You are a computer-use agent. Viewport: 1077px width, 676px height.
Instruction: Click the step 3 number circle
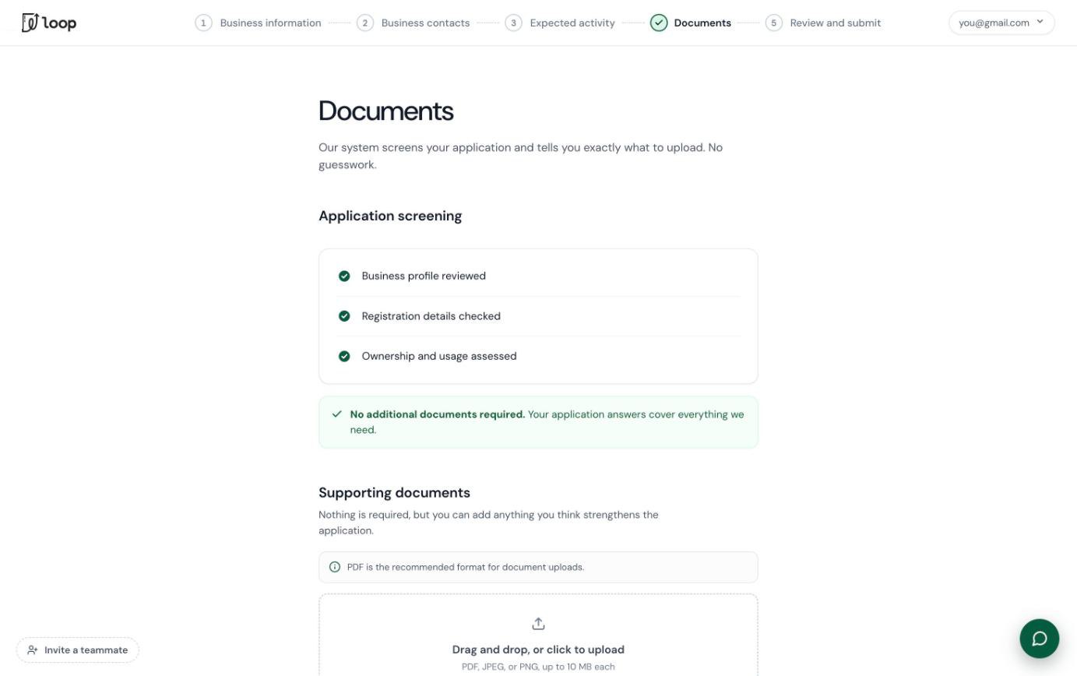(x=513, y=23)
